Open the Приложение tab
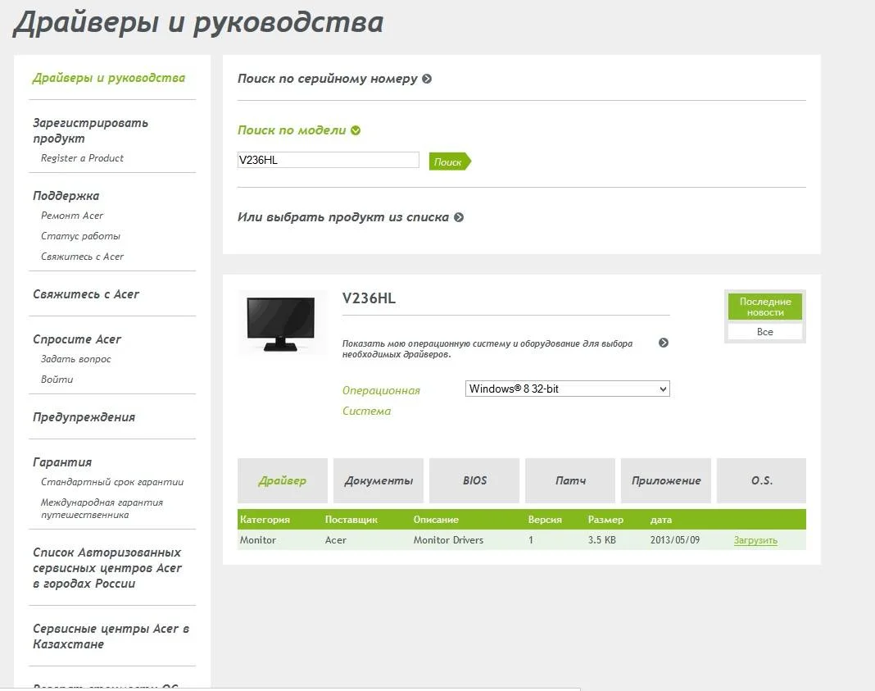Viewport: 875px width, 691px height. pos(666,480)
